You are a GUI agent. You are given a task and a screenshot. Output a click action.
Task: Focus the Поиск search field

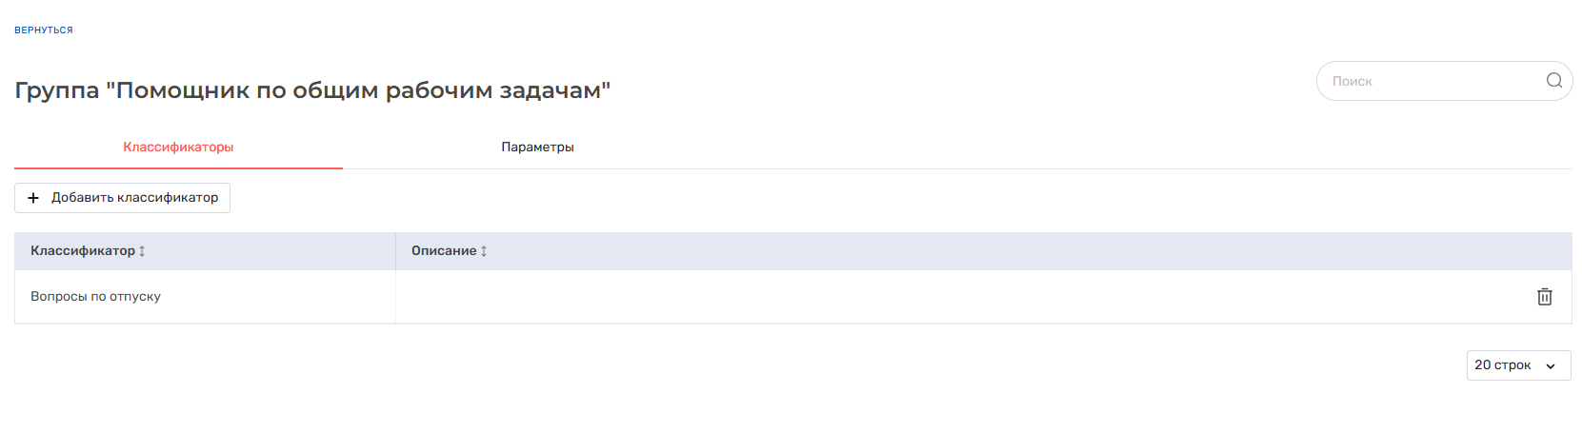pos(1429,81)
